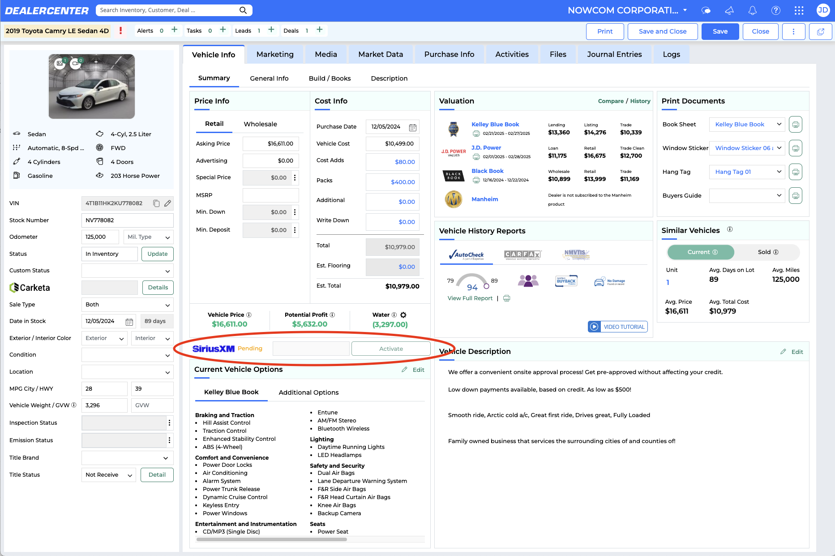Print the AutoCheck full report

click(x=507, y=298)
